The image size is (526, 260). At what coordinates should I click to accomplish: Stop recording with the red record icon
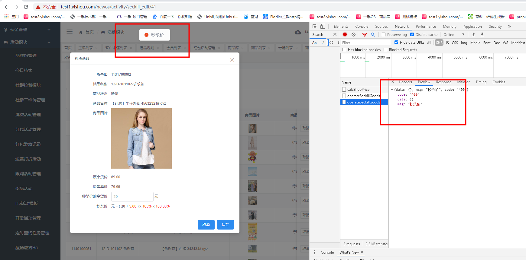pos(345,34)
